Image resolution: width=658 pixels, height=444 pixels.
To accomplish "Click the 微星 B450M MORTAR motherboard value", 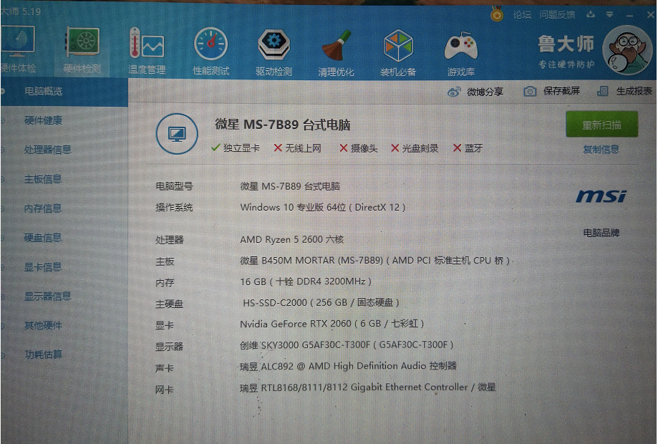I will pos(374,261).
